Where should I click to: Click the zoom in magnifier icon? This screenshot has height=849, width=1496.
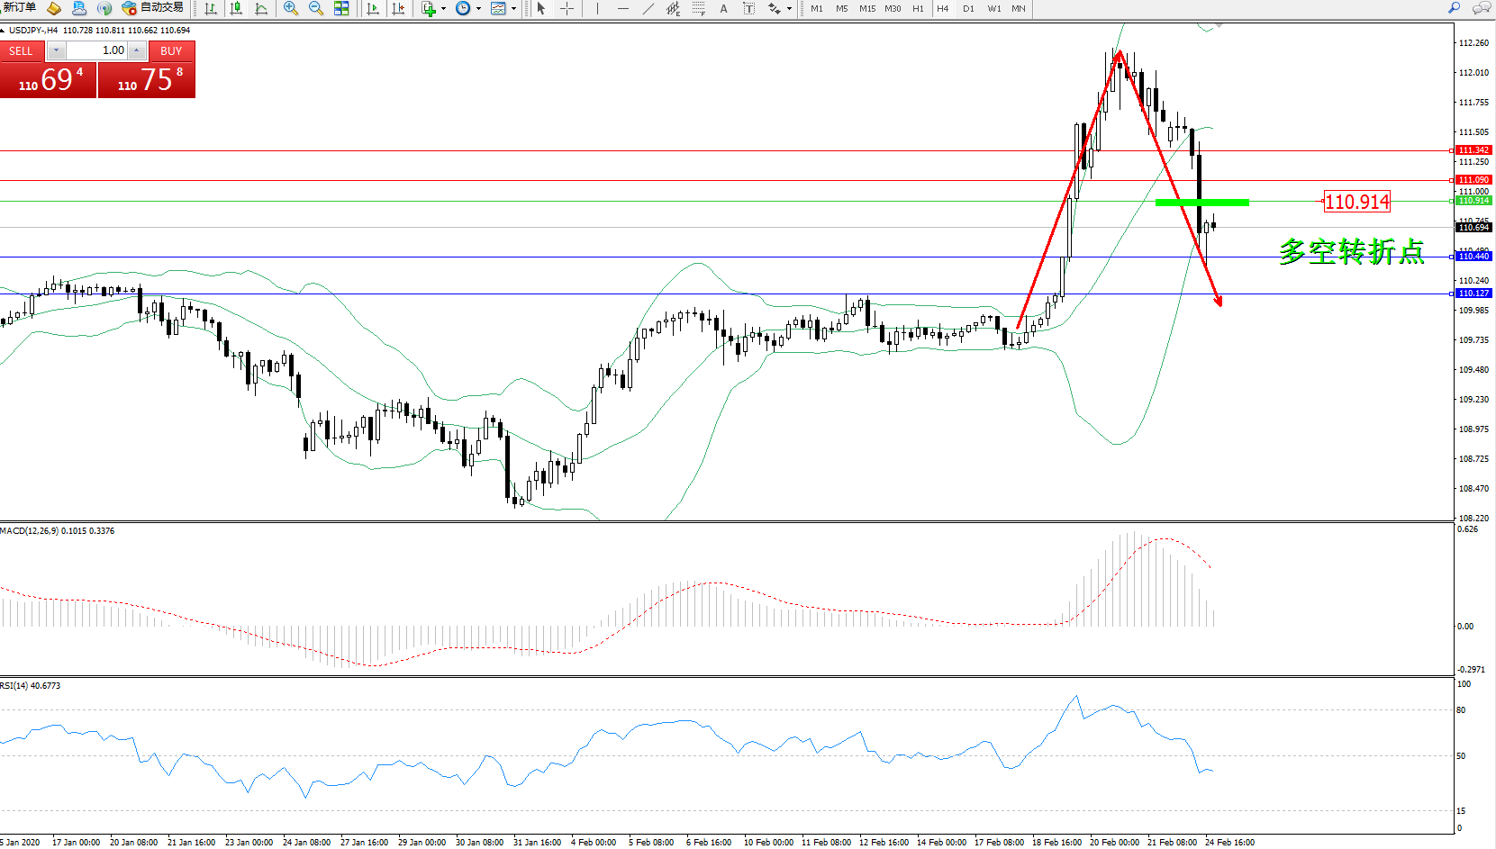(x=291, y=8)
